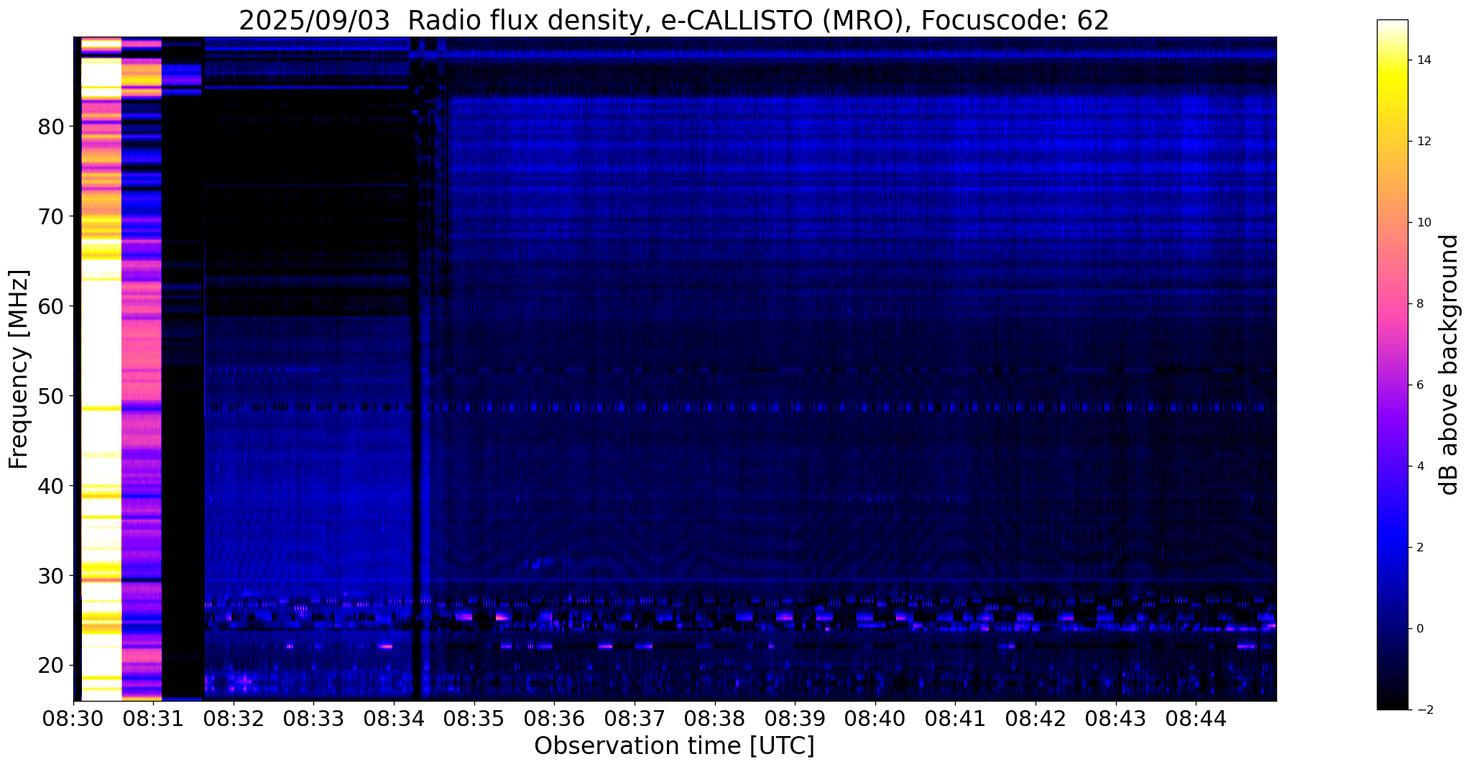
Task: Select the 'Frequency [MHz]' y-axis label
Action: coord(19,369)
